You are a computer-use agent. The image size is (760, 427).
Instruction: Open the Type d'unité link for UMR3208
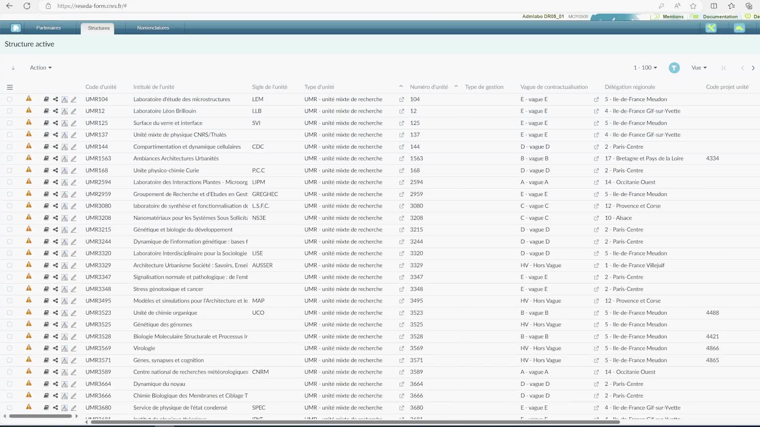coord(401,218)
